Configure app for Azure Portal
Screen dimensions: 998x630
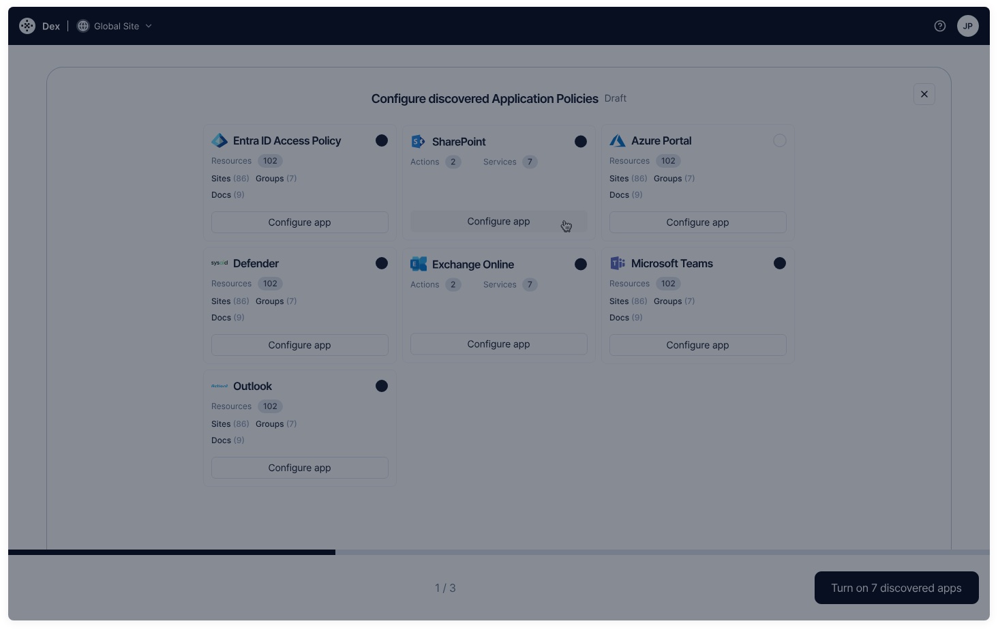[698, 222]
